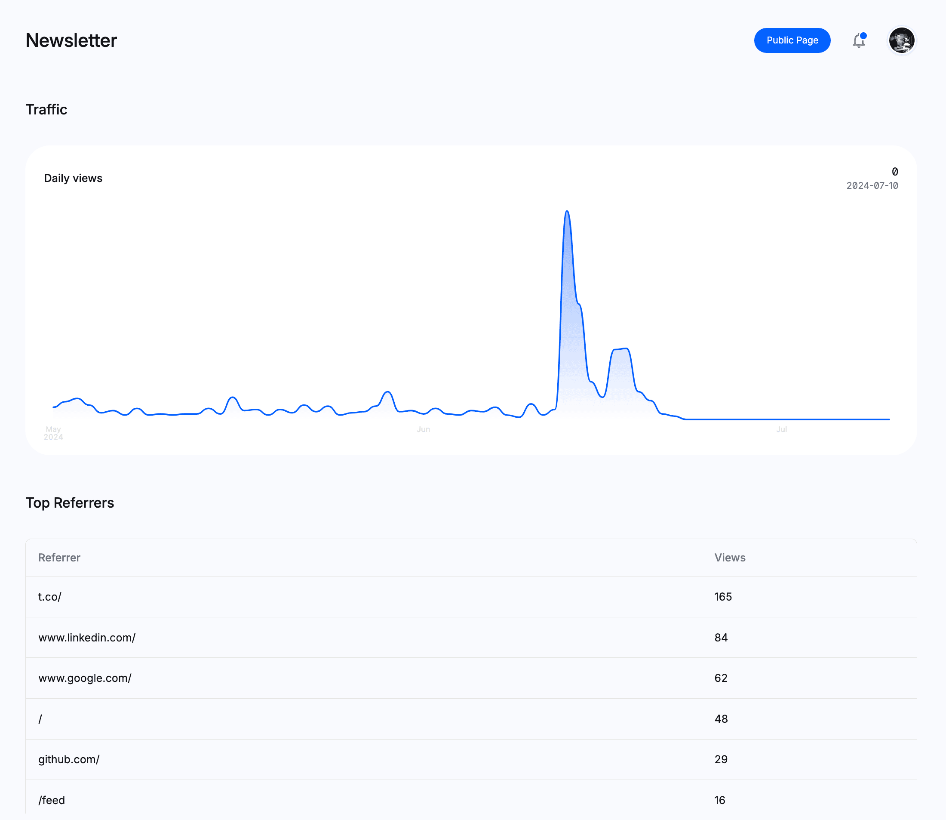Click the 29 views value

click(x=721, y=760)
